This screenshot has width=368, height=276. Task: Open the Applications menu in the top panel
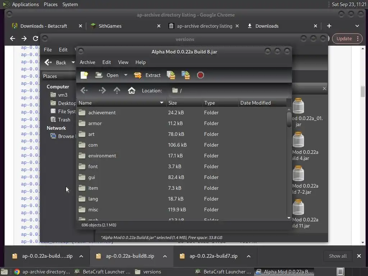[x=26, y=4]
